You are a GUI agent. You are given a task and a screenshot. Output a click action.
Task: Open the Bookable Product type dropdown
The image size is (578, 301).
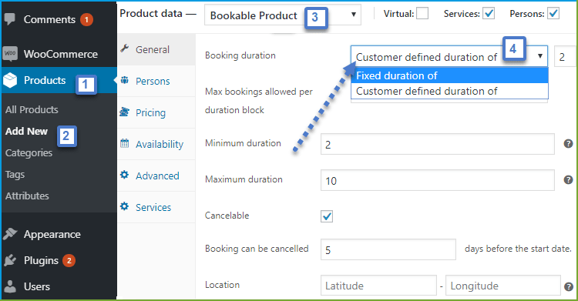point(282,15)
